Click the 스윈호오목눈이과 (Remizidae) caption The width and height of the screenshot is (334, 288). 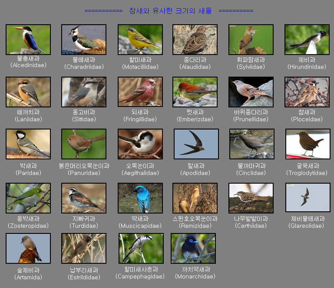click(x=195, y=222)
